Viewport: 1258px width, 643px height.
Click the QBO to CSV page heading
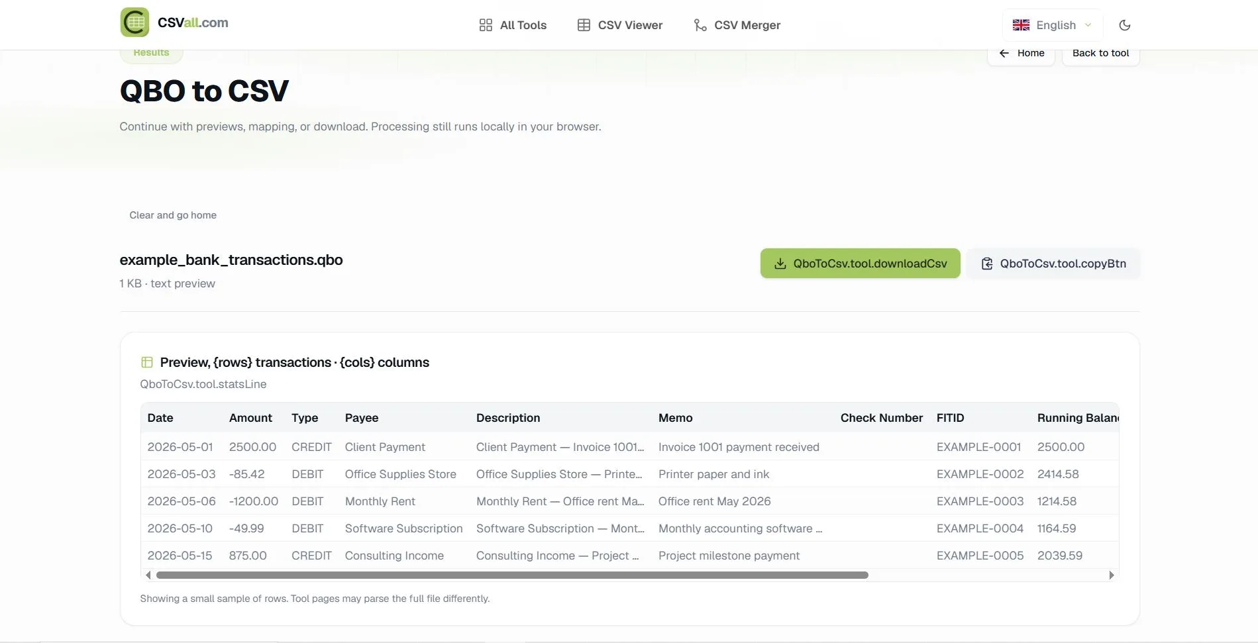[x=204, y=91]
